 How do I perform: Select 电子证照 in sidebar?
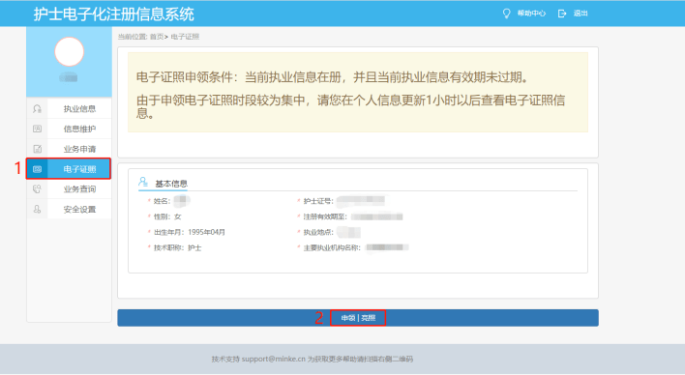coord(69,169)
